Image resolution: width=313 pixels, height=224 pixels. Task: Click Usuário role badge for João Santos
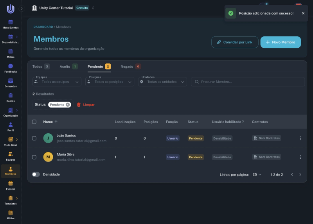click(173, 138)
